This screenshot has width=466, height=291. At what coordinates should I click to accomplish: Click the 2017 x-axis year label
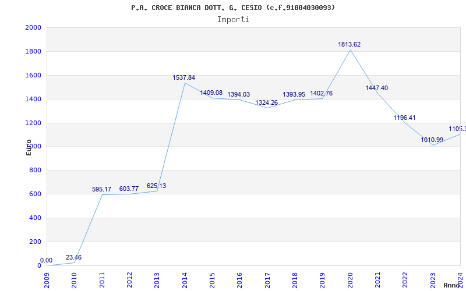coord(267,280)
